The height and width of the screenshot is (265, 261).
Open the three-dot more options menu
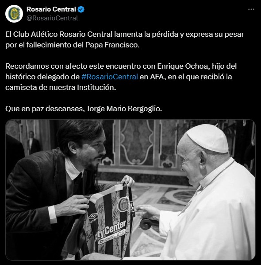(x=251, y=9)
